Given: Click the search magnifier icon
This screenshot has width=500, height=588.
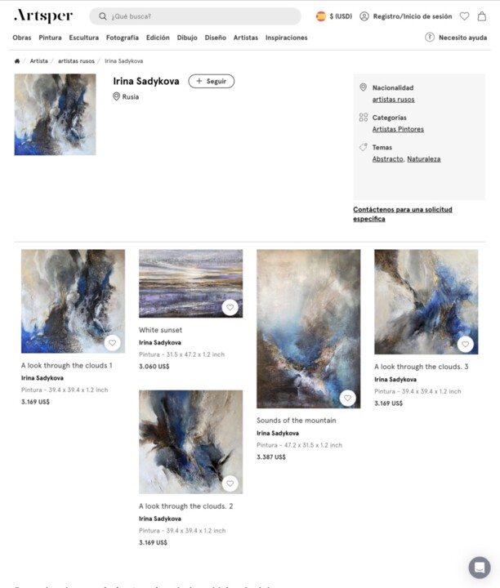Looking at the screenshot, I should [103, 16].
